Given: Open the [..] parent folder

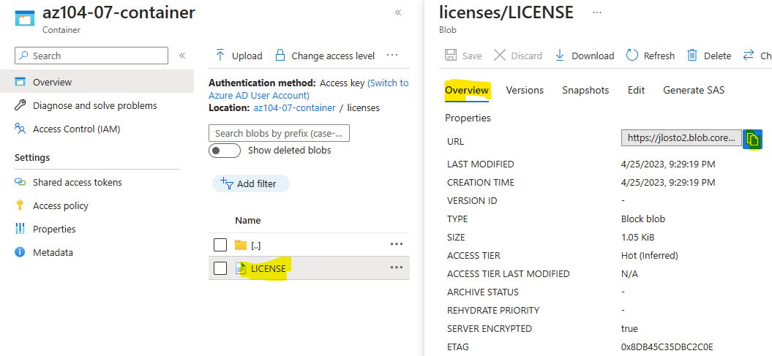Looking at the screenshot, I should (255, 246).
